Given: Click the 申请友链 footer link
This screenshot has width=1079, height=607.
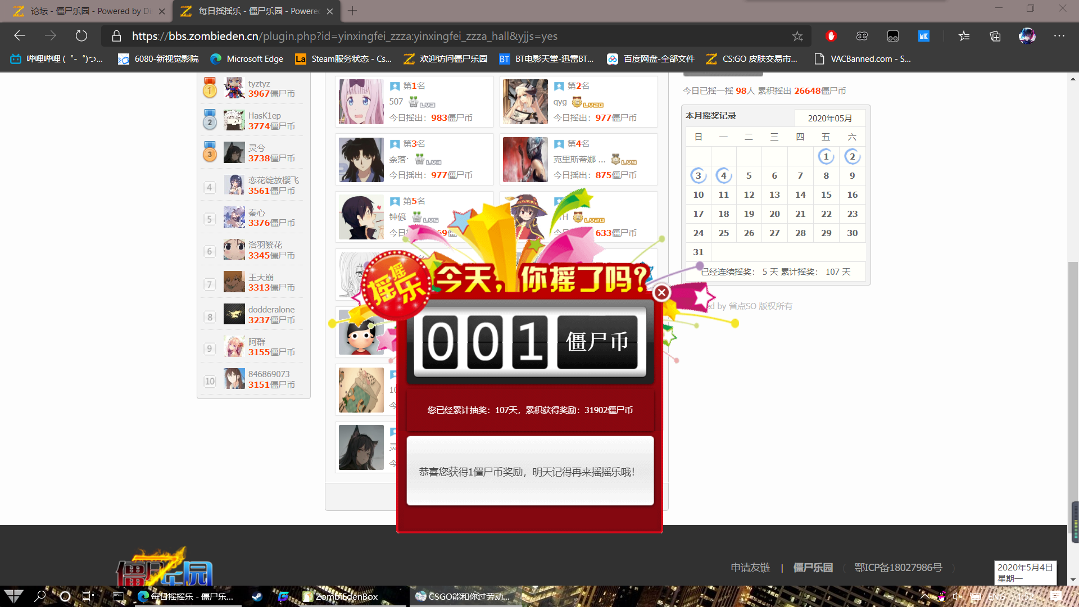Looking at the screenshot, I should [x=750, y=568].
